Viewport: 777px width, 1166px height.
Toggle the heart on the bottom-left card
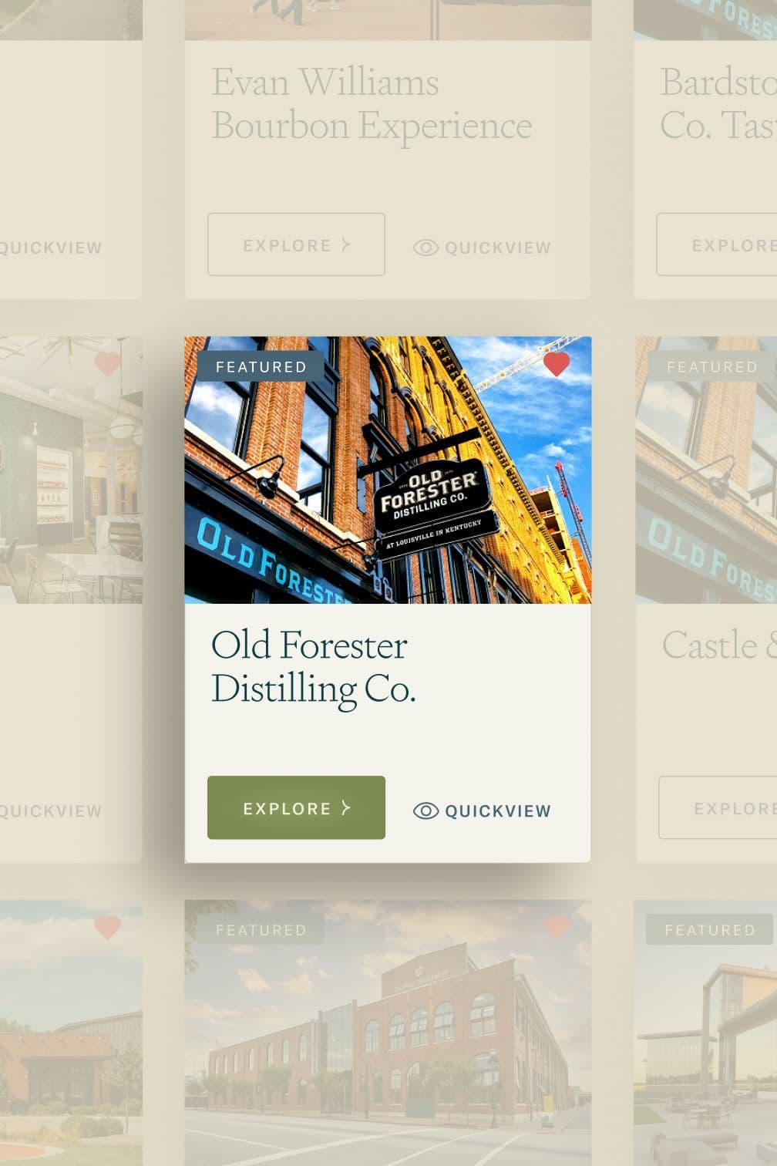tap(107, 927)
